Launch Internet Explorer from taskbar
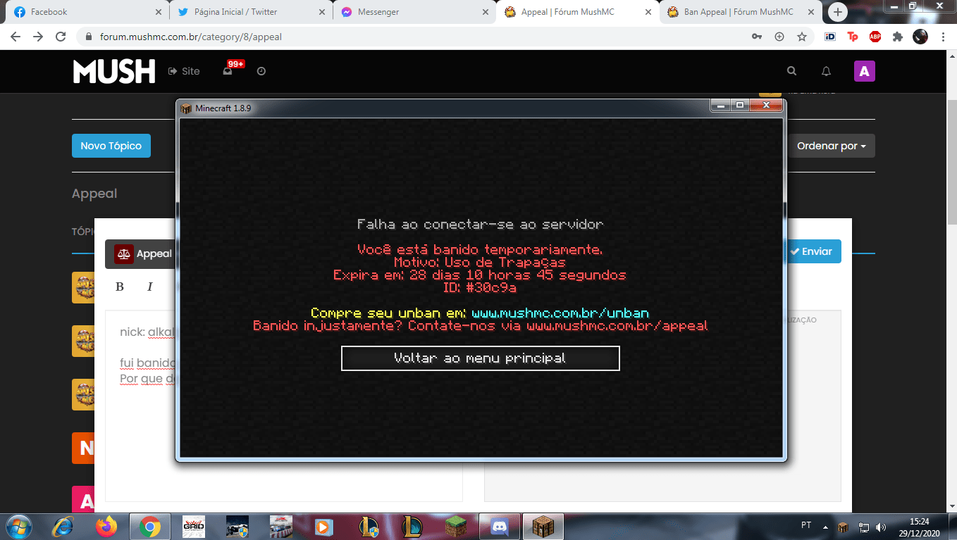 point(63,527)
